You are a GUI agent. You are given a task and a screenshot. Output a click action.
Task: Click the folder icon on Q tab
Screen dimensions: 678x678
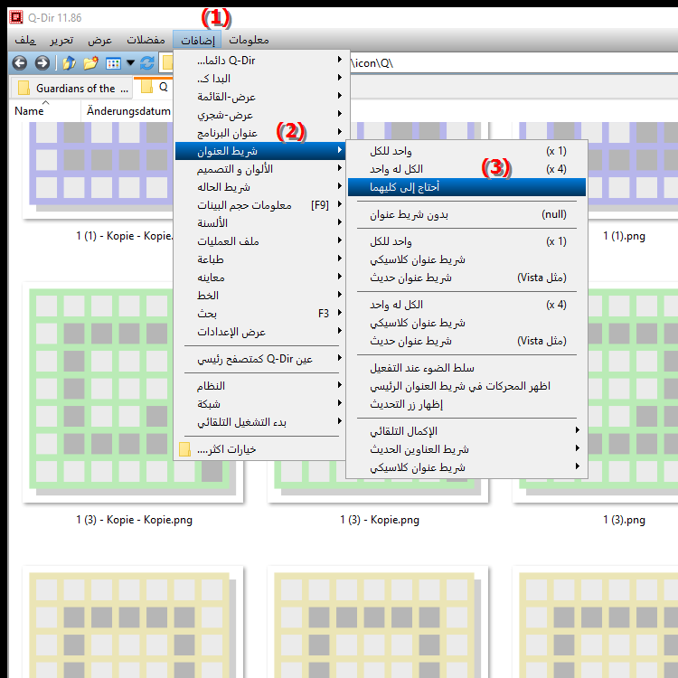click(x=147, y=87)
